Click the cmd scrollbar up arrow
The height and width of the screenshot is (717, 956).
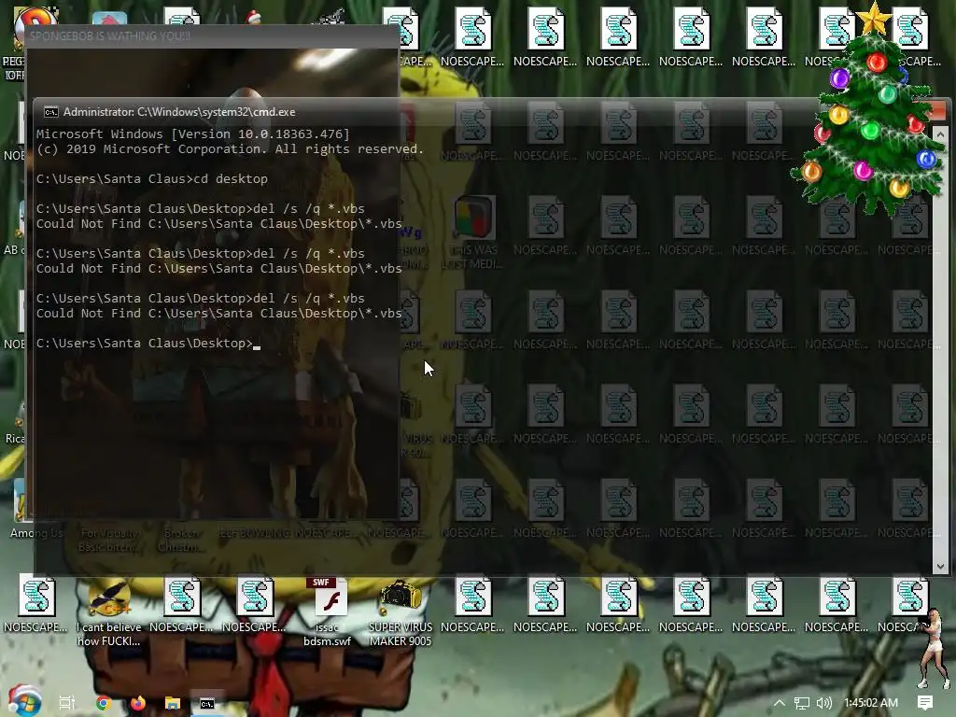tap(939, 134)
